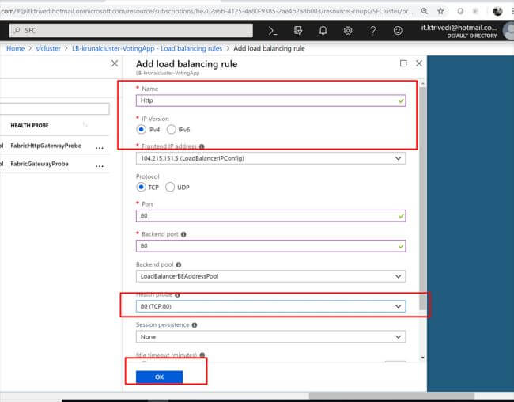Go to sfcluster in the breadcrumb
The height and width of the screenshot is (402, 514).
coord(48,48)
